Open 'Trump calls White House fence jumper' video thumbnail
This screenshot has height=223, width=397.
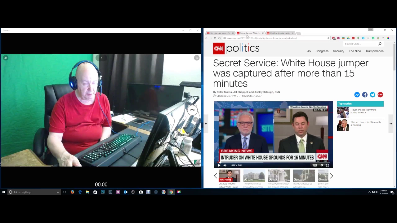click(x=254, y=176)
